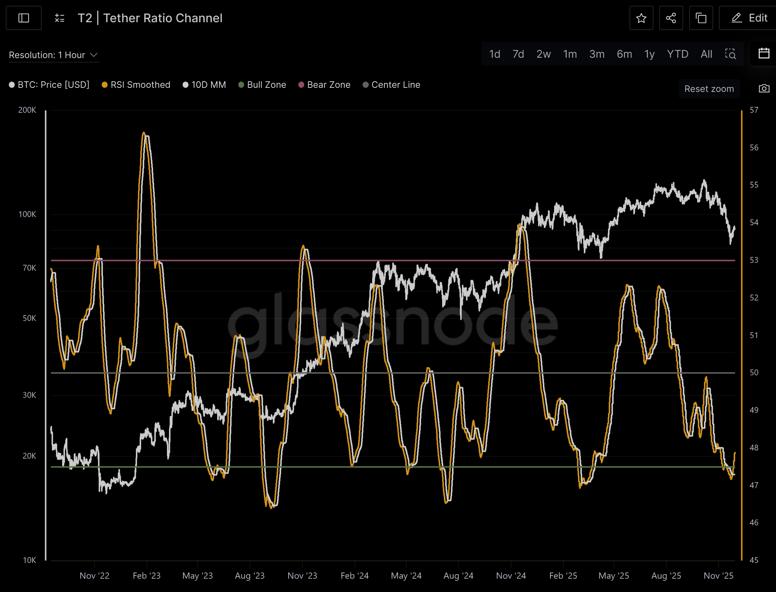Click the duplicate chart icon
Image resolution: width=776 pixels, height=592 pixels.
(x=701, y=18)
